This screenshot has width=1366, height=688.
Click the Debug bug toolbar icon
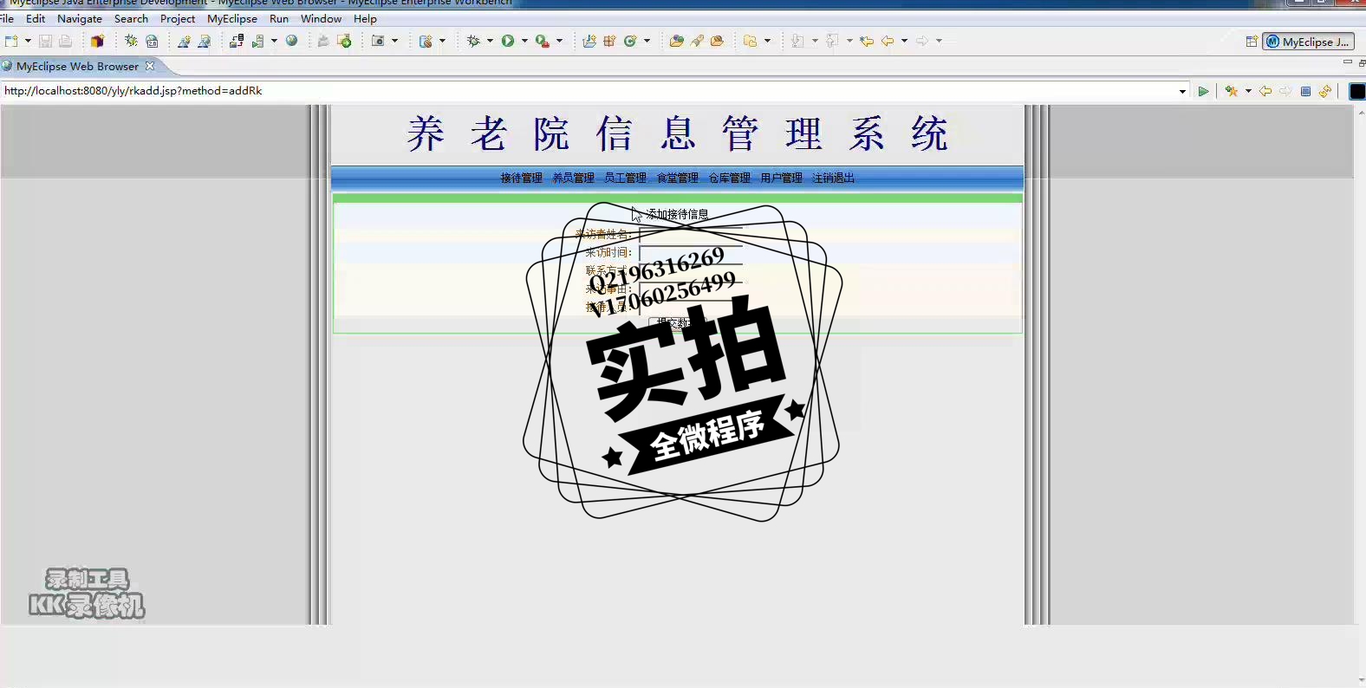(473, 41)
